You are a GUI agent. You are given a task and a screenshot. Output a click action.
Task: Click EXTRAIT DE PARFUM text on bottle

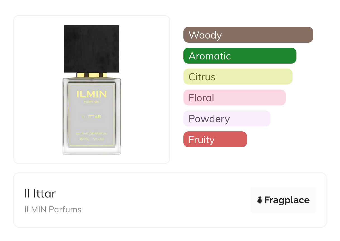pyautogui.click(x=92, y=134)
